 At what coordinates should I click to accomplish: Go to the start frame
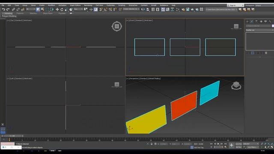pos(211,144)
